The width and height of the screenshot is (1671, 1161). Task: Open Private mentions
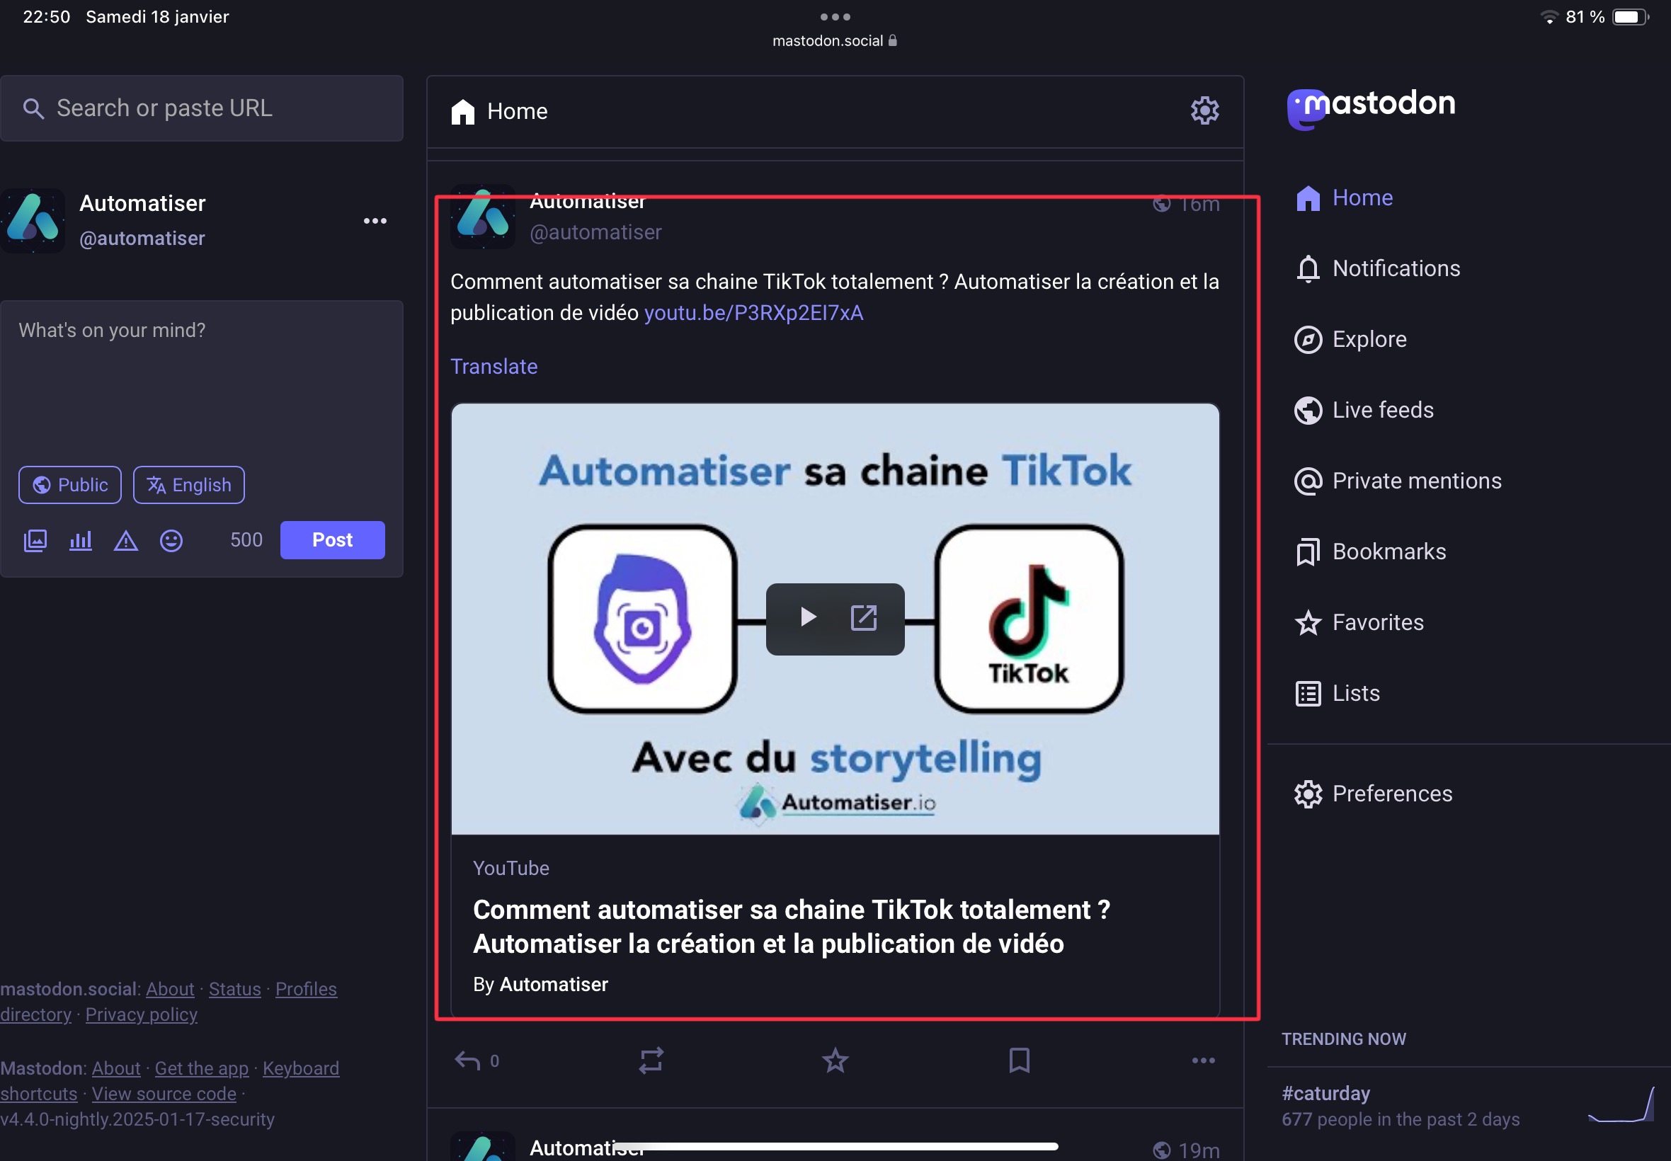1398,481
